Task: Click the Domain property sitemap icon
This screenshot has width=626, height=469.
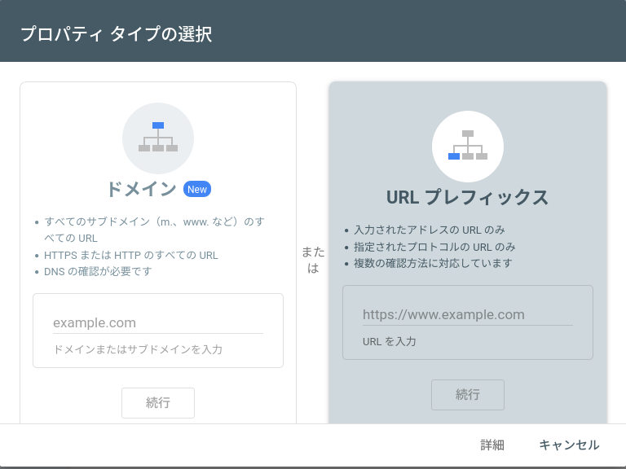Action: click(158, 138)
